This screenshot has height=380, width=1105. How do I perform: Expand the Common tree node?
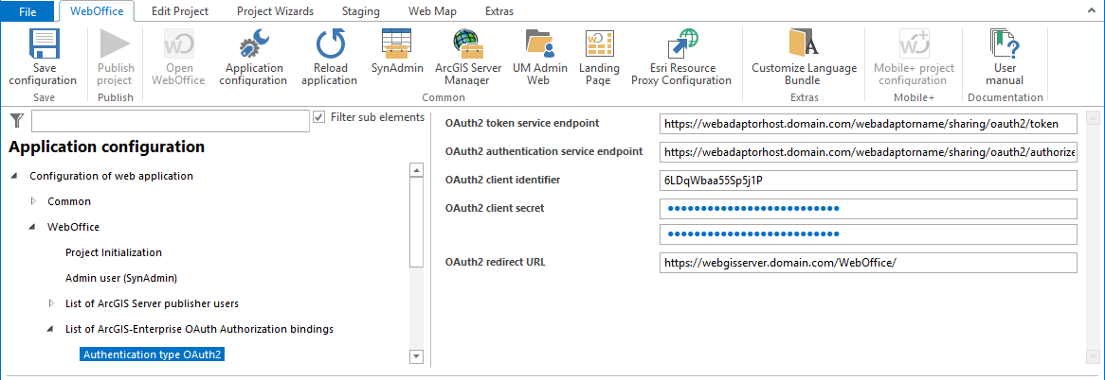click(x=33, y=201)
